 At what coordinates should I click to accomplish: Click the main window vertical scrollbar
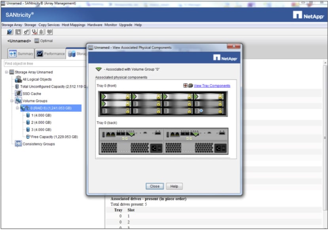(325, 138)
